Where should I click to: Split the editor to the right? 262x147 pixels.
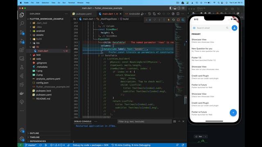coord(178,14)
